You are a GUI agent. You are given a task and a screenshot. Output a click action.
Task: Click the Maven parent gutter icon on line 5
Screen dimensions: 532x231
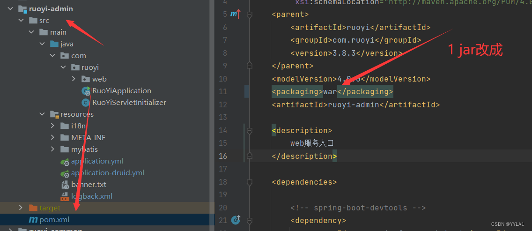[x=235, y=14]
